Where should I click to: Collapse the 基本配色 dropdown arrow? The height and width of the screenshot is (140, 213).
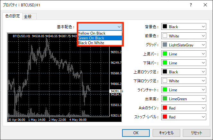pos(119,27)
